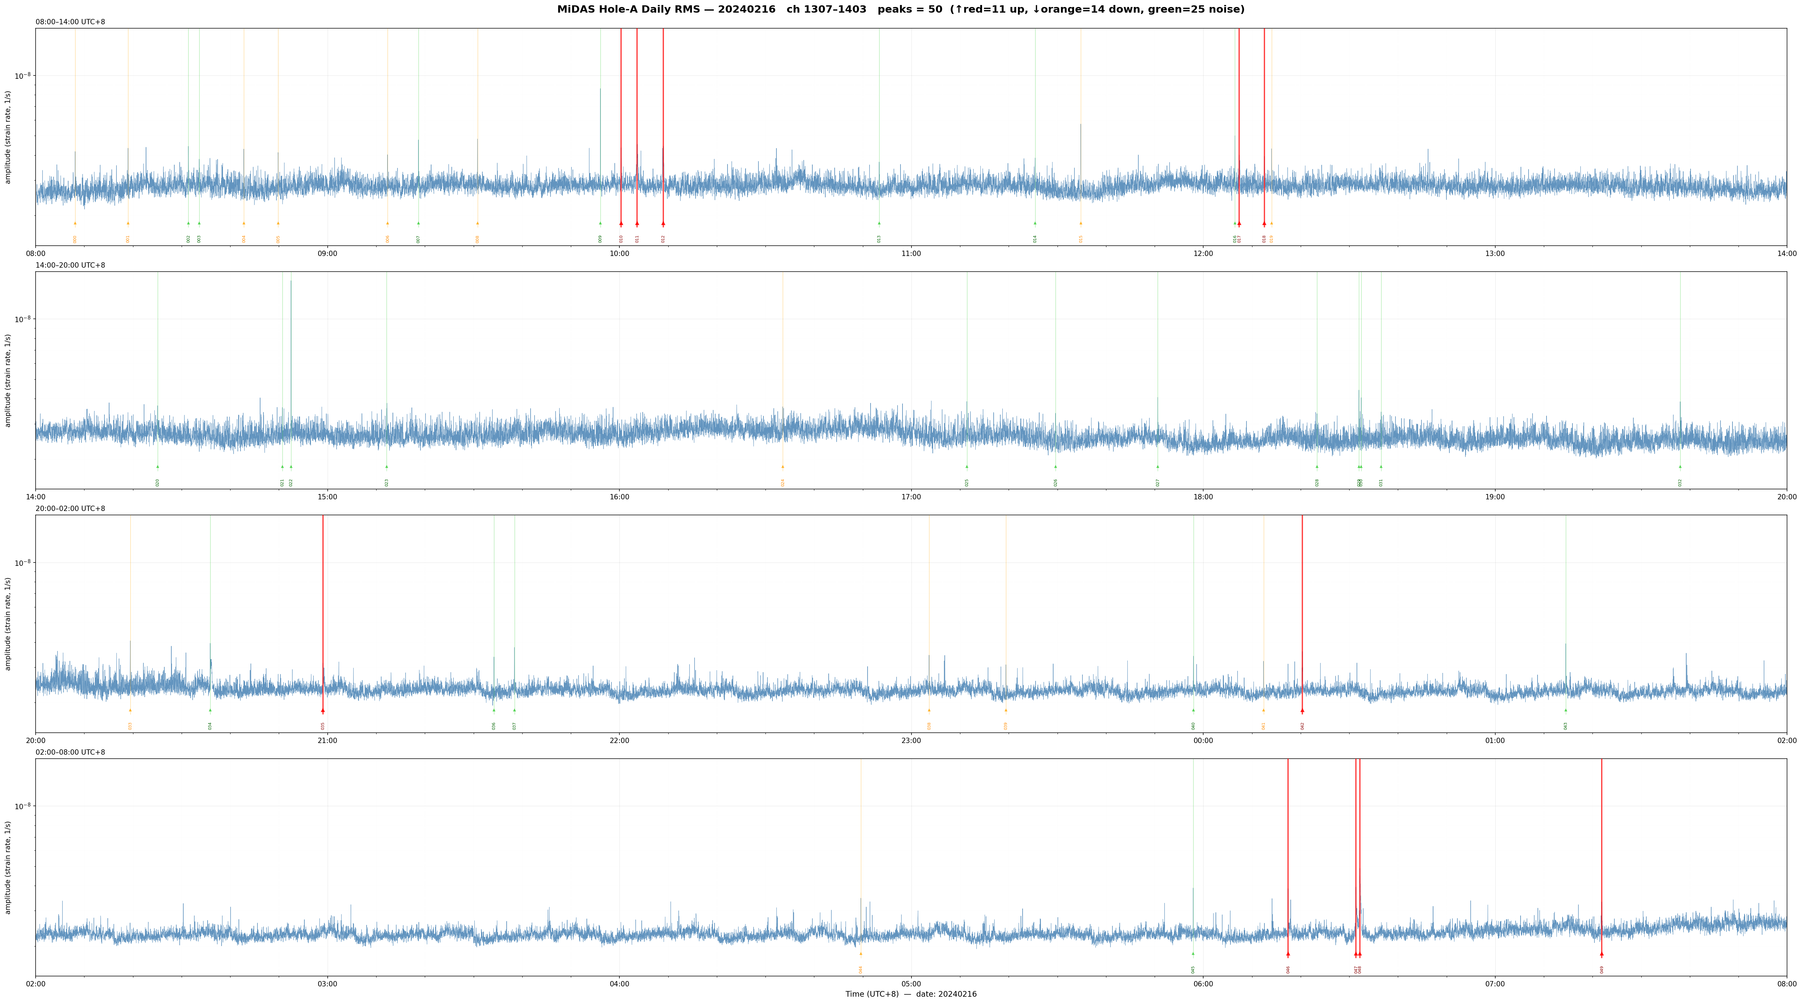Click the "14:00–20:00 UTC+8" panel heading
This screenshot has height=1003, width=1802.
[71, 266]
